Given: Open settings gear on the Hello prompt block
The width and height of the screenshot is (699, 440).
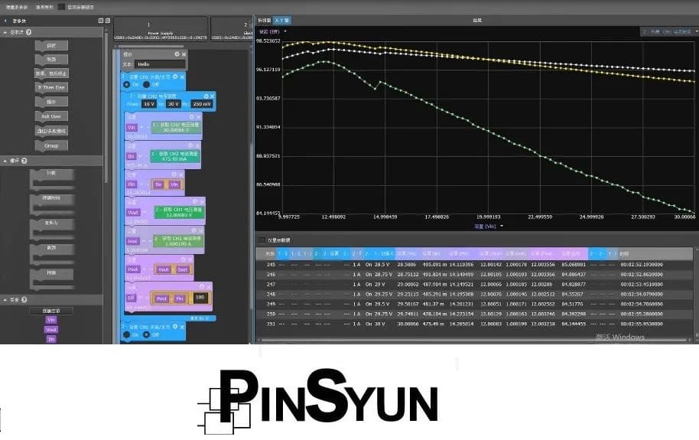Looking at the screenshot, I should pos(177,54).
